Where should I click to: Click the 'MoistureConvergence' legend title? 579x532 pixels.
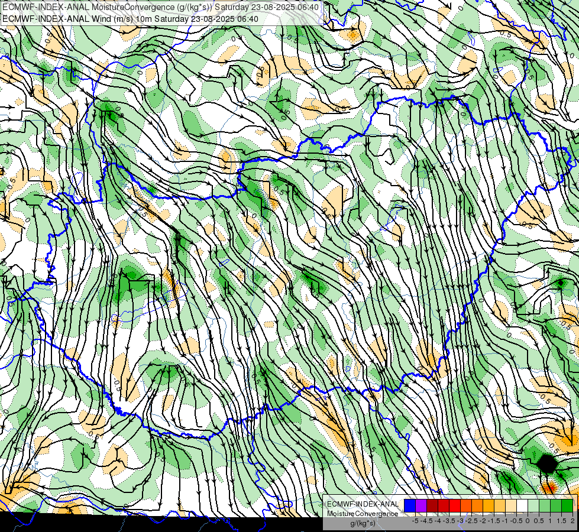tap(363, 514)
